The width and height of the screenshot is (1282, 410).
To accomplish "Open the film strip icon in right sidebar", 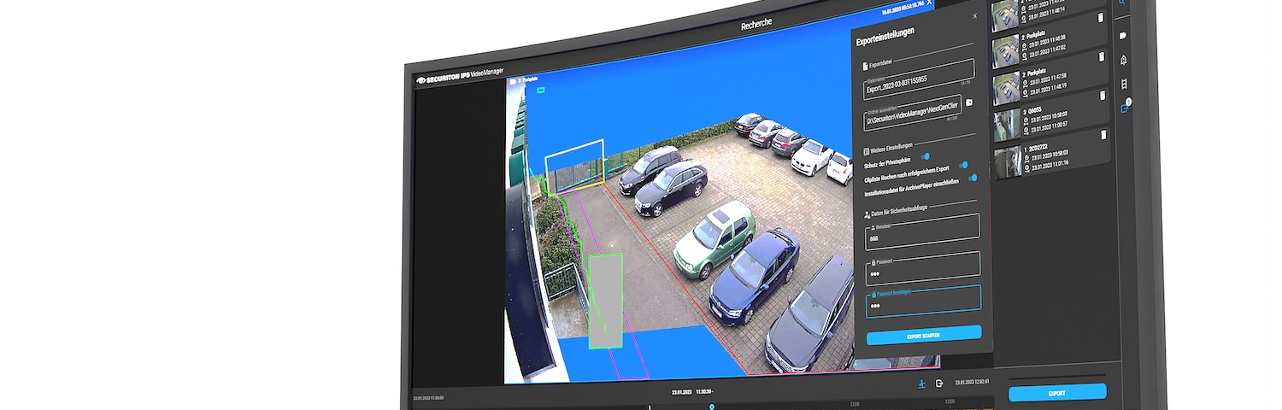I will coord(1124,84).
